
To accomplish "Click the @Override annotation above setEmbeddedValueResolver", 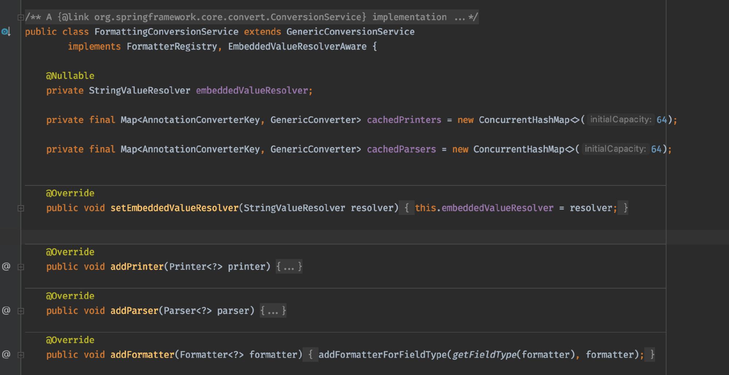I will click(70, 193).
